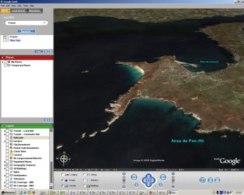Click the Postal Code Boundaries layer icon
Image resolution: width=244 pixels, height=195 pixels.
pyautogui.click(x=11, y=148)
